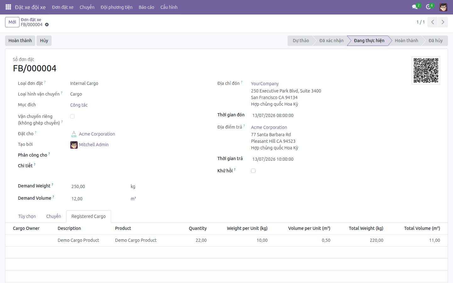Open Acme Corporation in Đặt cho field
This screenshot has height=283, width=453.
[x=97, y=134]
